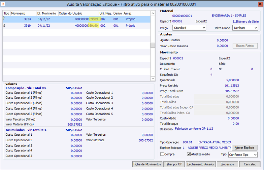Select movement row 3919
Image resolution: width=264 pixels, height=170 pixels.
(x=77, y=26)
